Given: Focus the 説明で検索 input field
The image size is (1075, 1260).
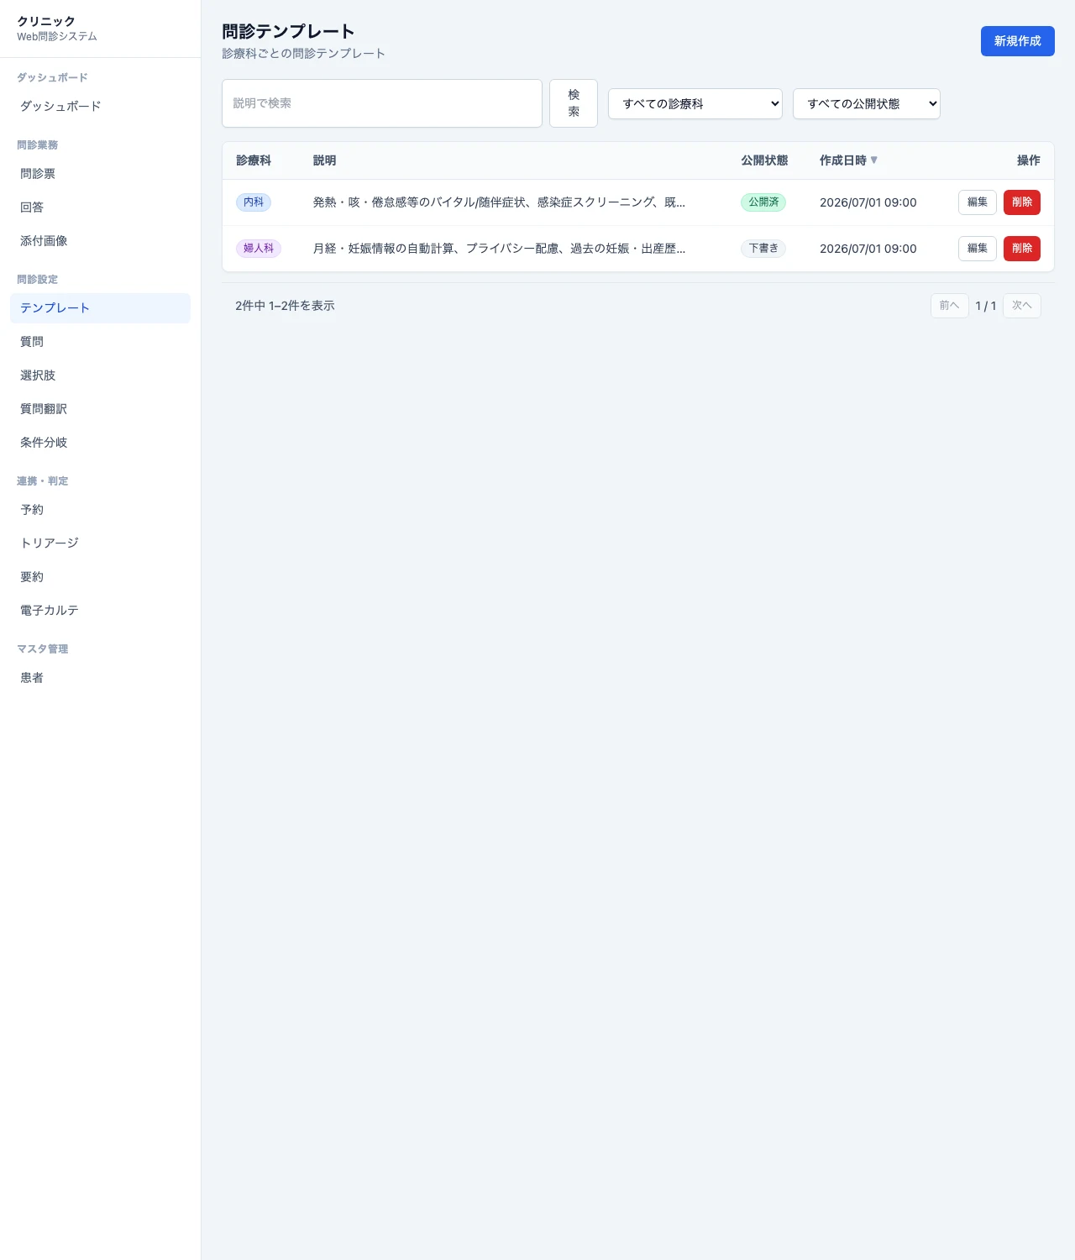Looking at the screenshot, I should (x=382, y=103).
